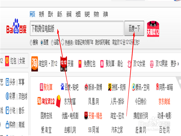Click hot word 跑步踩死毒蛇
This screenshot has width=181, height=136.
pos(103,42)
